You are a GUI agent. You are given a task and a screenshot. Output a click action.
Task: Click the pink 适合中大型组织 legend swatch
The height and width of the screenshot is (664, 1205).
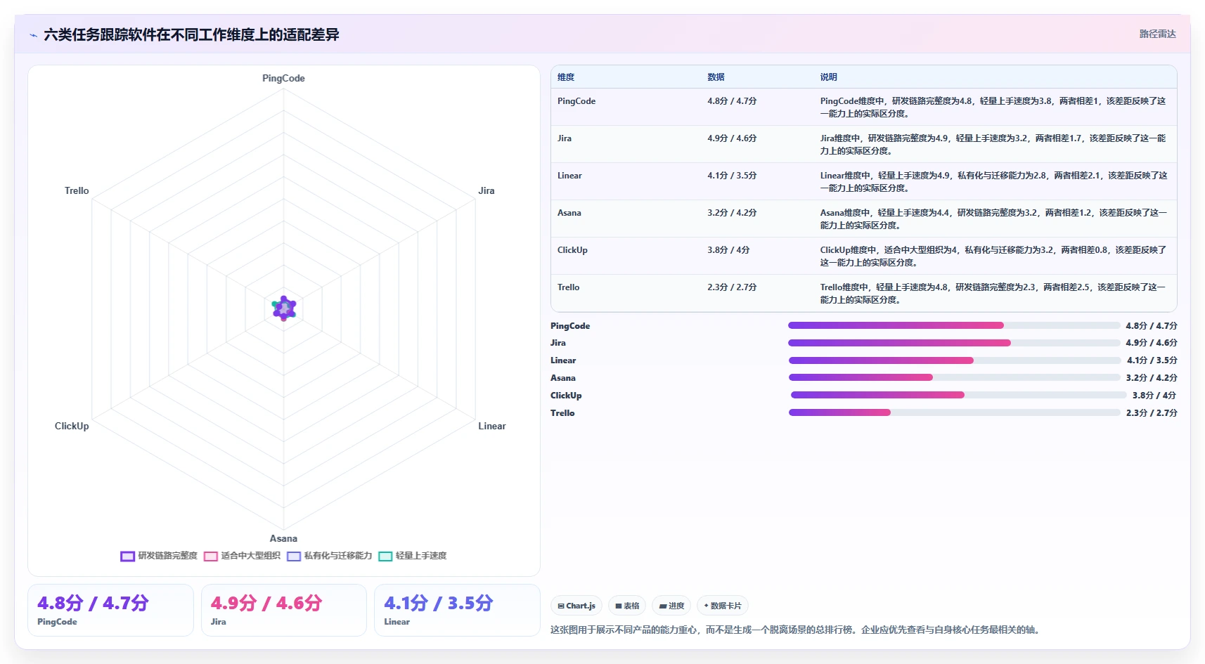211,556
